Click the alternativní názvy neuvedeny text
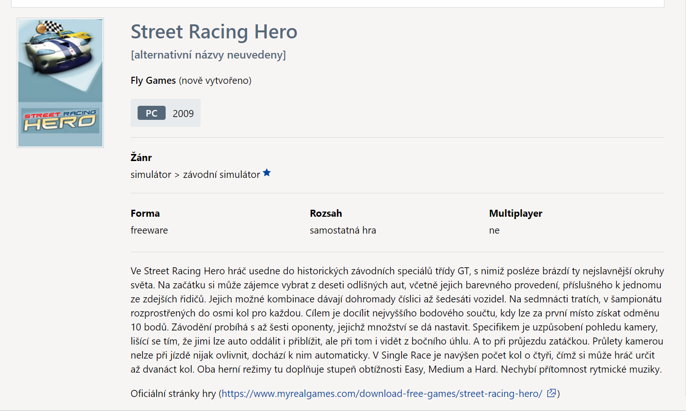 tap(208, 55)
